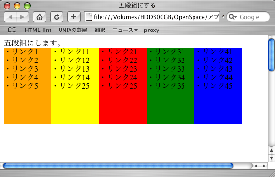Go back with the back arrow
Viewport: 275px width, 177px height.
coord(10,17)
